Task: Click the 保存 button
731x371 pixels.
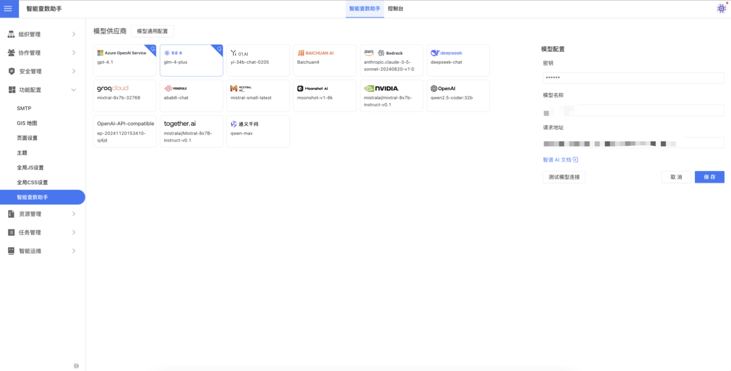Action: 710,177
